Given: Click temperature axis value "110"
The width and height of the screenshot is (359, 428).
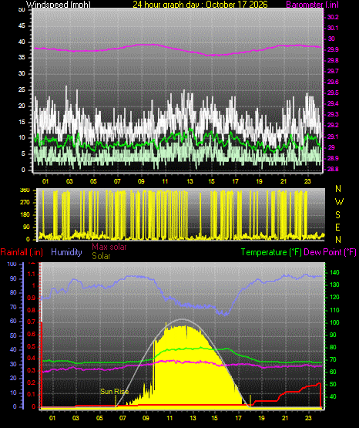Looking at the screenshot, I should [334, 310].
